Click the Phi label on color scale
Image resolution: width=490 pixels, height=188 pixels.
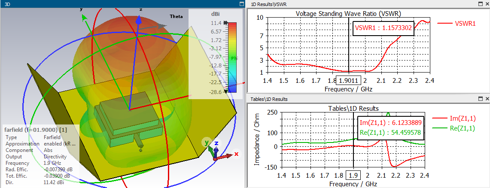[x=234, y=58]
